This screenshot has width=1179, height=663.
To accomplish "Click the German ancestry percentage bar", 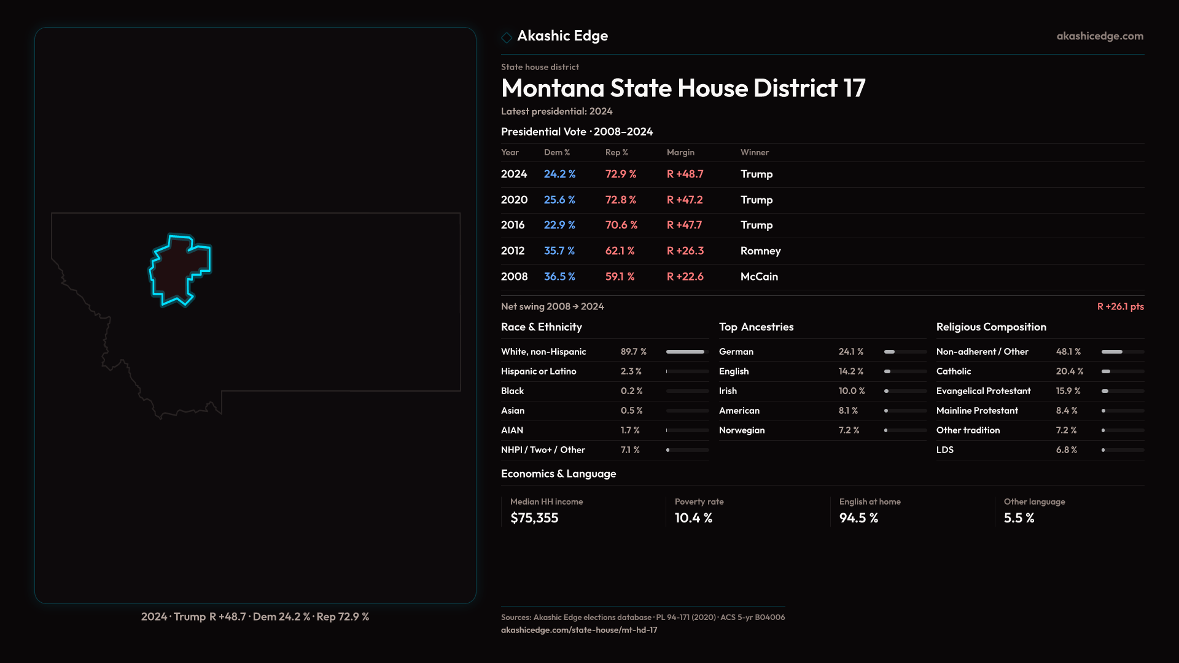I will (x=905, y=352).
